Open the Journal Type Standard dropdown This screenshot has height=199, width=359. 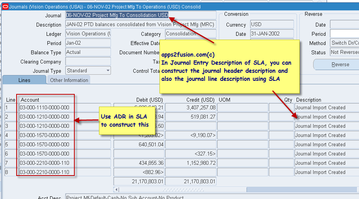click(x=108, y=71)
